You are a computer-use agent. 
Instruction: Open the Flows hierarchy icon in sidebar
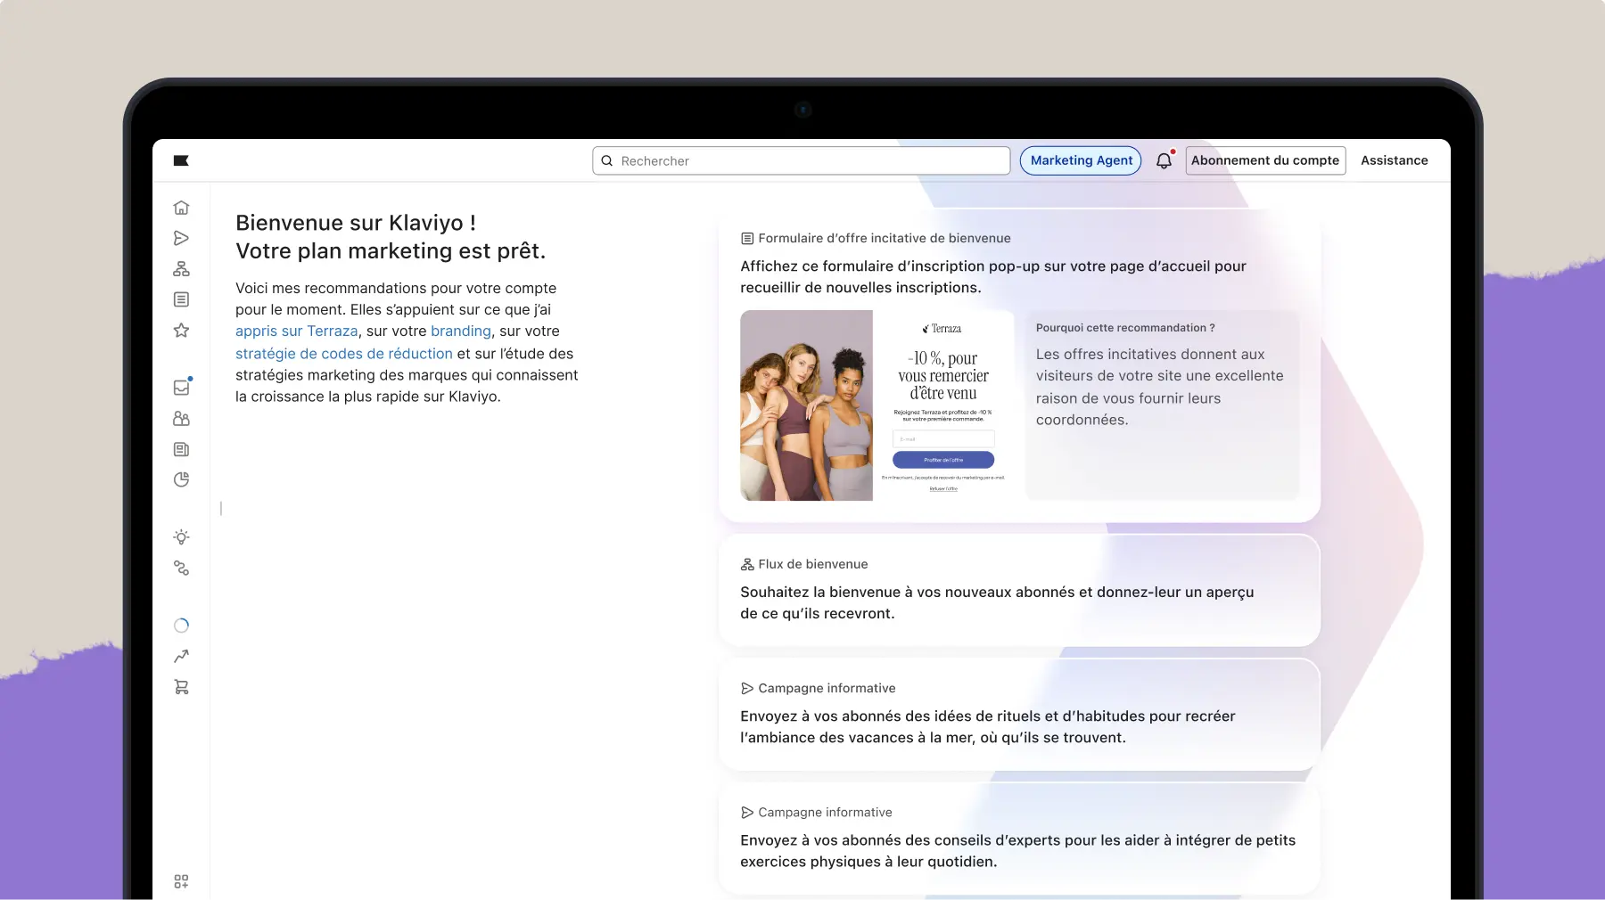pos(181,268)
